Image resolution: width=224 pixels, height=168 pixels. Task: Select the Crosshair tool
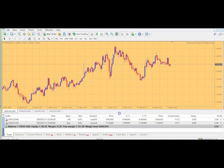point(9,38)
